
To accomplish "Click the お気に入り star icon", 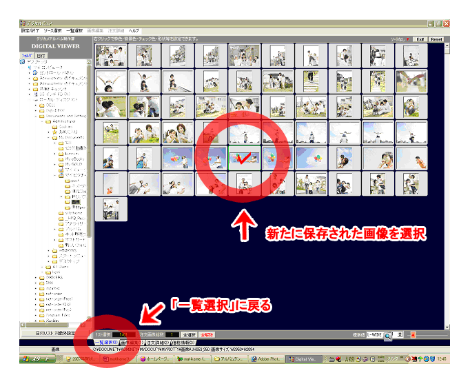I will click(54, 132).
